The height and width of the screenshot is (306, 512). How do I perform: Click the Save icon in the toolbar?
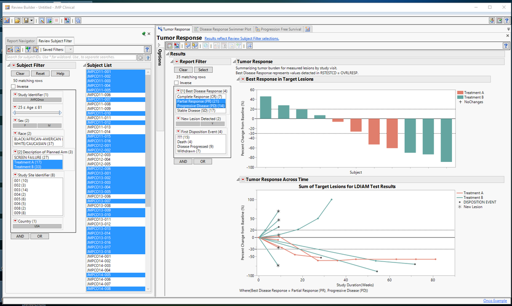[x=26, y=20]
